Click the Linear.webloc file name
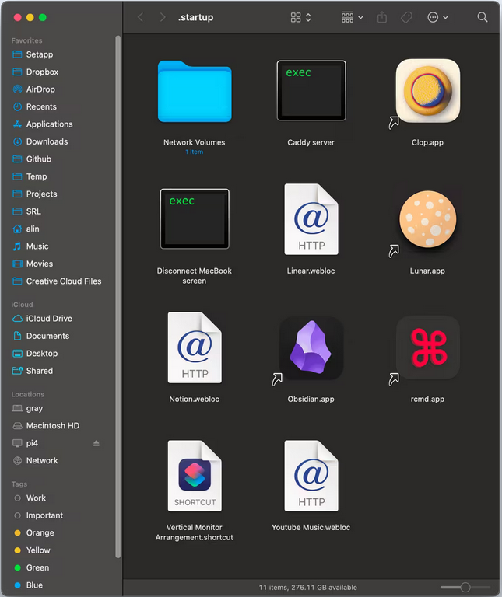This screenshot has height=597, width=502. tap(311, 271)
